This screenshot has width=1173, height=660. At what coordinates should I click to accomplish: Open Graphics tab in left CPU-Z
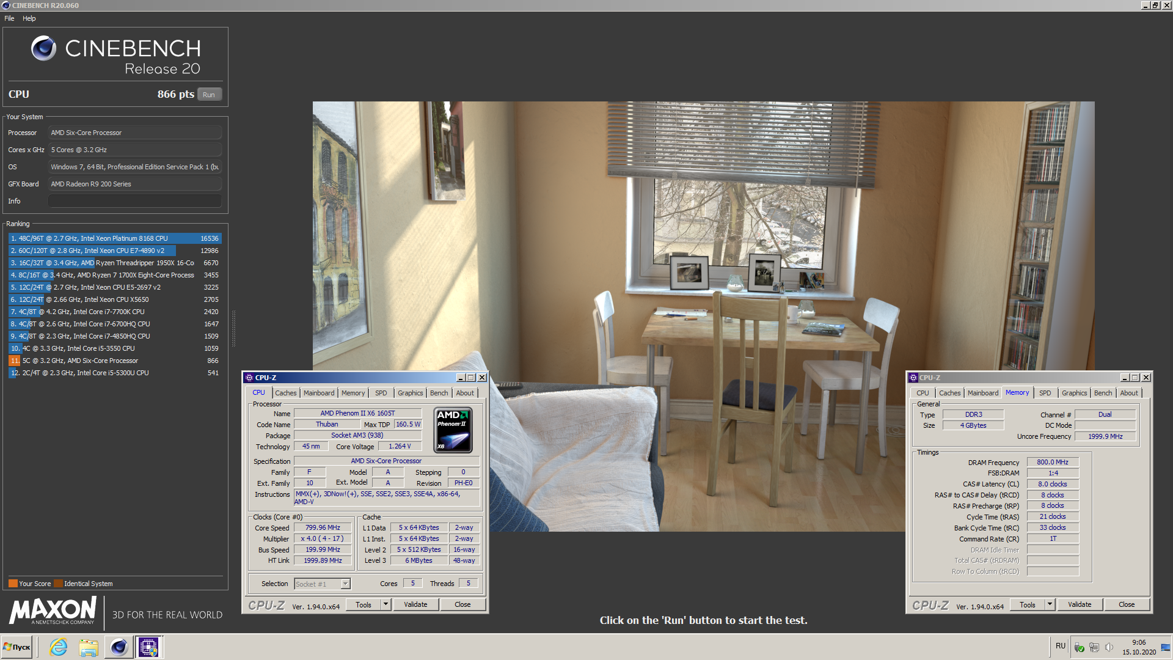pyautogui.click(x=410, y=393)
